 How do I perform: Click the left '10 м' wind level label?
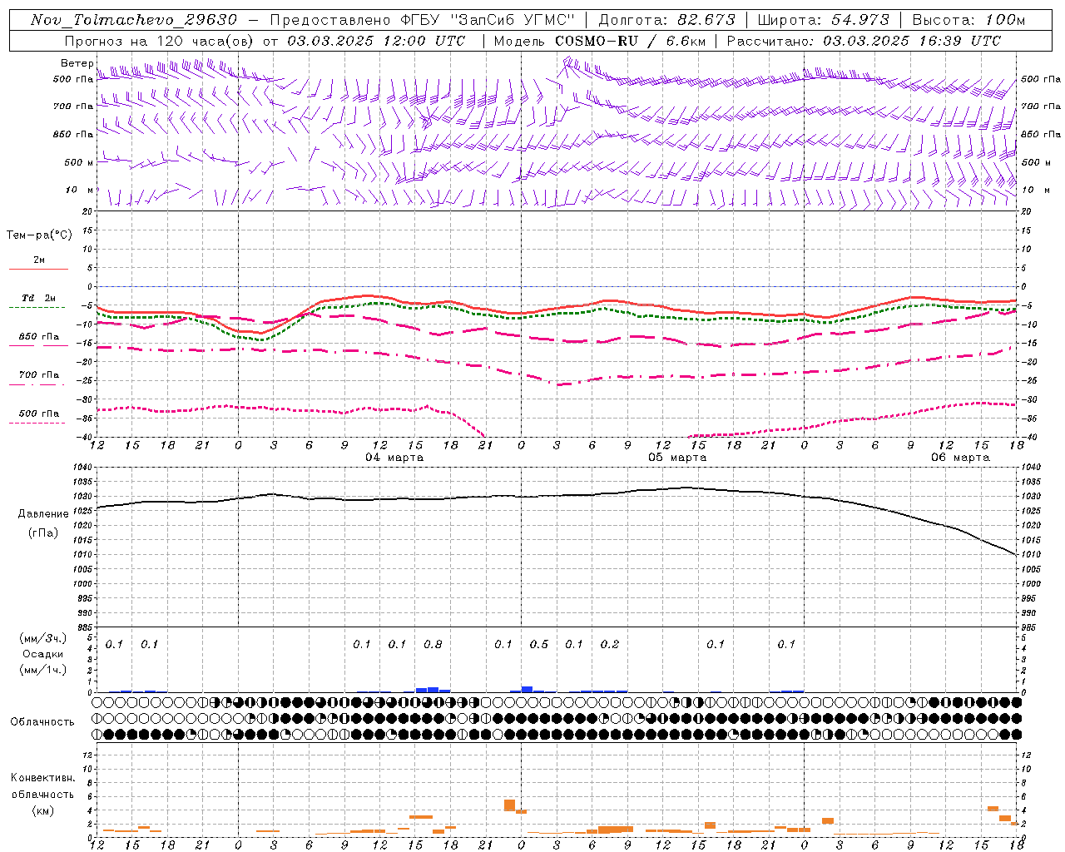point(80,190)
